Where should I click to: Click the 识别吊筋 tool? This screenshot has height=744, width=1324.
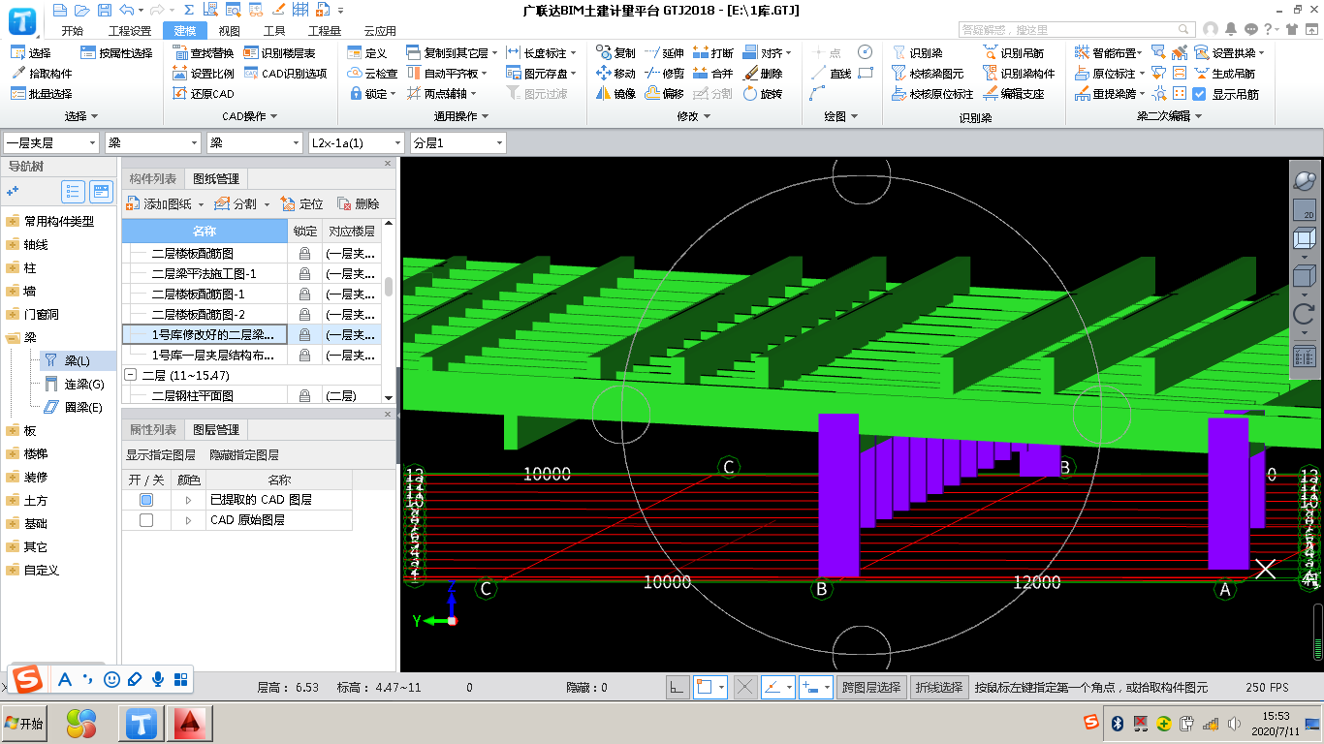point(1013,52)
